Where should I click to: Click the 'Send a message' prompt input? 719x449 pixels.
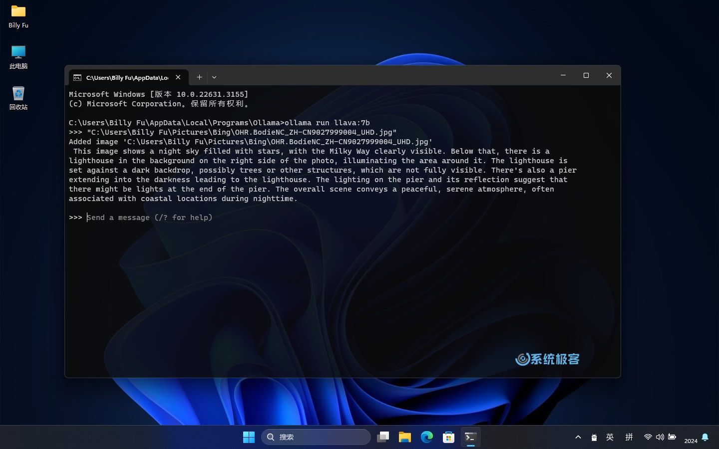coord(150,218)
